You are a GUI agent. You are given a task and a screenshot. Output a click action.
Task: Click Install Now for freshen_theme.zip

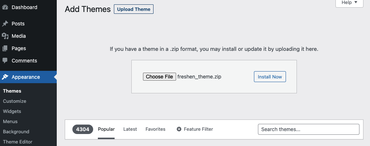(x=270, y=77)
